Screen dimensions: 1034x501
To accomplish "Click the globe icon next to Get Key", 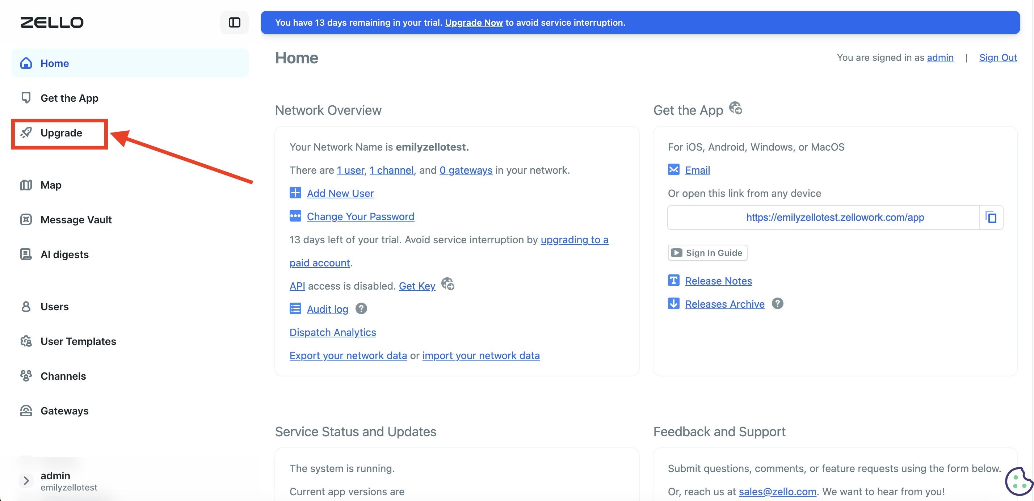I will pos(447,284).
